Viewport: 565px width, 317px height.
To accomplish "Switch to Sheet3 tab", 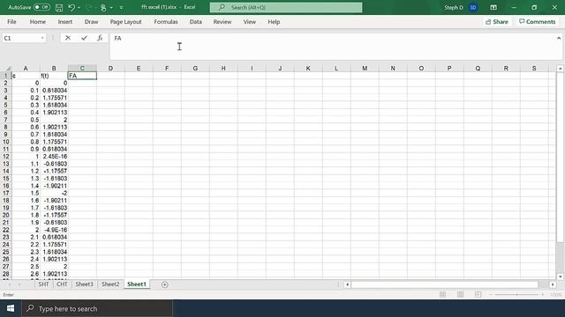I will coord(85,284).
